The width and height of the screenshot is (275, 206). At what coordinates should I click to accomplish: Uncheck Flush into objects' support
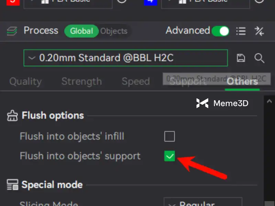(169, 156)
